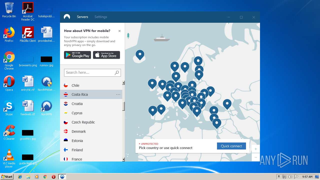This screenshot has height=180, width=320.
Task: Select Finland in the country list
Action: pos(91,150)
